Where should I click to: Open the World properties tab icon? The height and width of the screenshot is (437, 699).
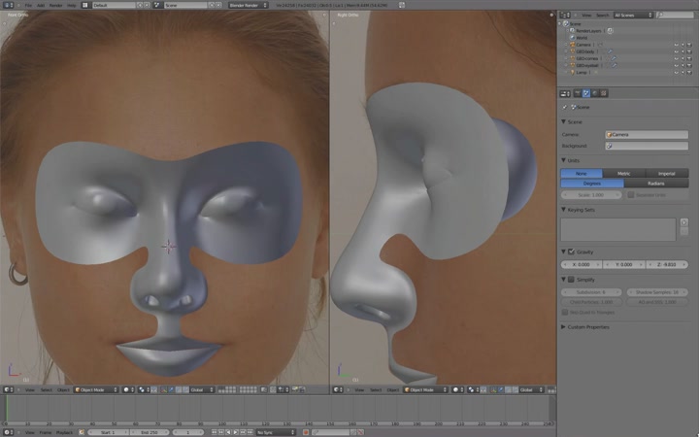click(x=595, y=93)
